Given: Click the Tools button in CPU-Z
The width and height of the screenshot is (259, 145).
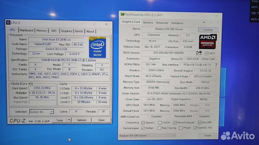Looking at the screenshot, I should [59, 120].
